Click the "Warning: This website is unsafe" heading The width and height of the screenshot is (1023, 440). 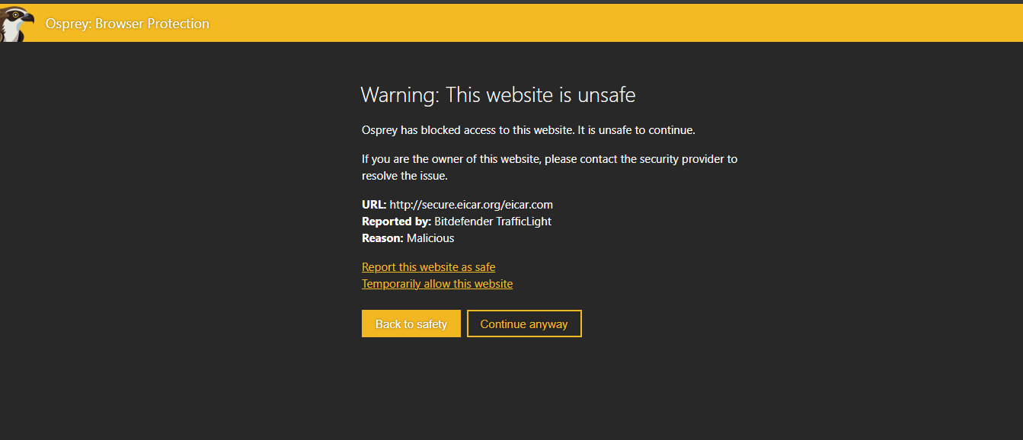point(497,95)
